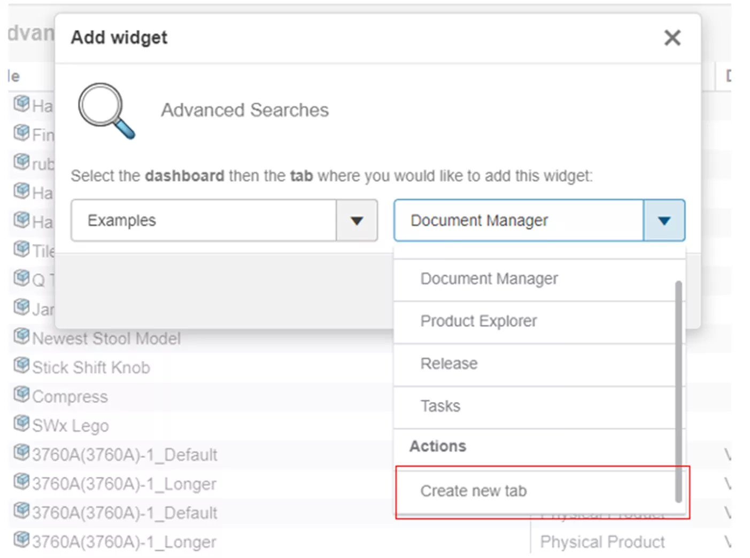Screen dimensions: 750x558
Task: Collapse the Document Manager tab dropdown arrow
Action: point(664,220)
